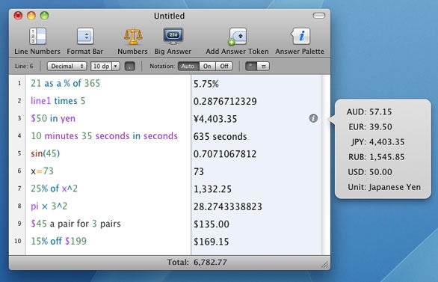Click the Format Bar toolbar icon
438x282 pixels.
coord(85,37)
